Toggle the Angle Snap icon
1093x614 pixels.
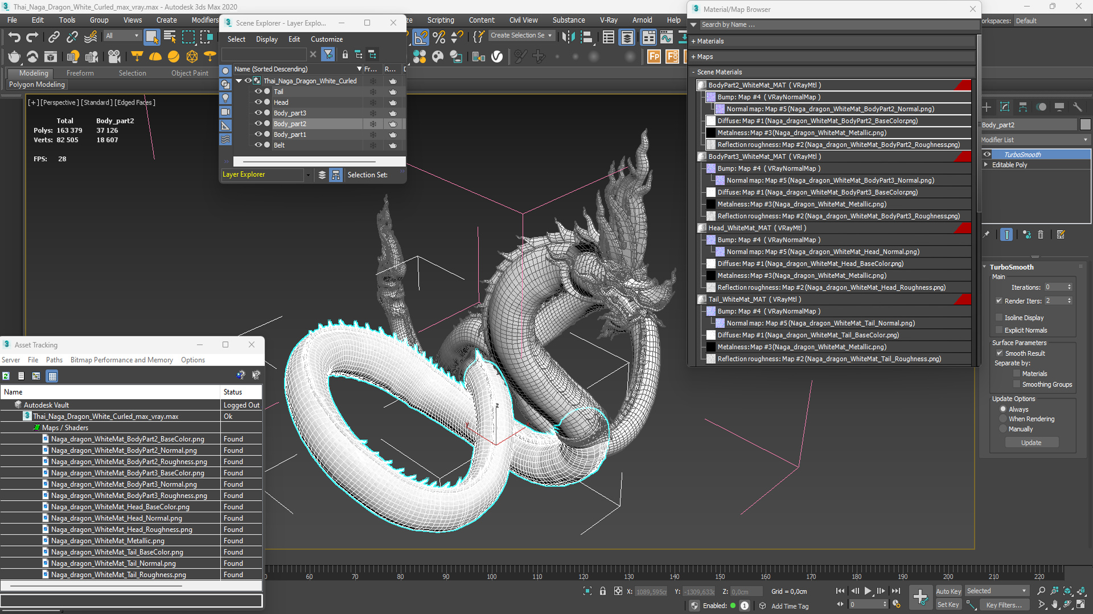tap(421, 38)
